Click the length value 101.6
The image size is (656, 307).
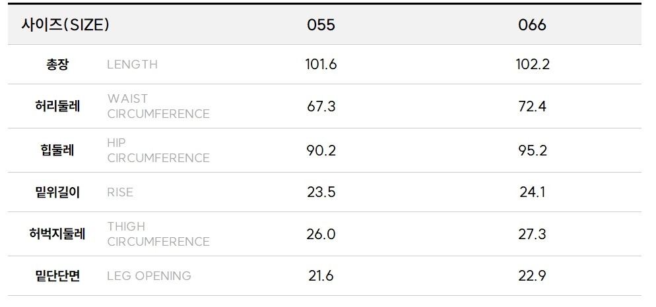[x=321, y=64]
